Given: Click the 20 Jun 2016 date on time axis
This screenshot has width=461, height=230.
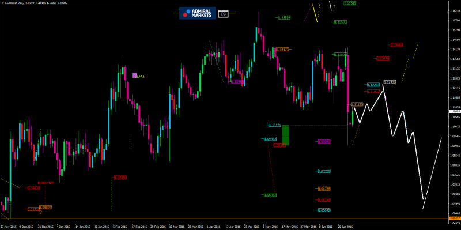Looking at the screenshot, I should (x=346, y=227).
